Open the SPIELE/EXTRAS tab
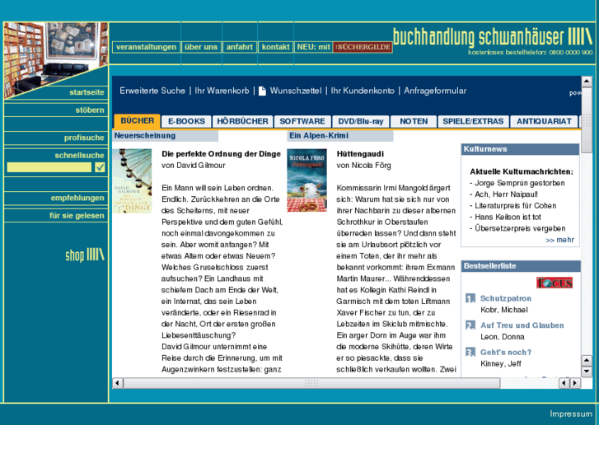This screenshot has height=449, width=599. click(473, 121)
